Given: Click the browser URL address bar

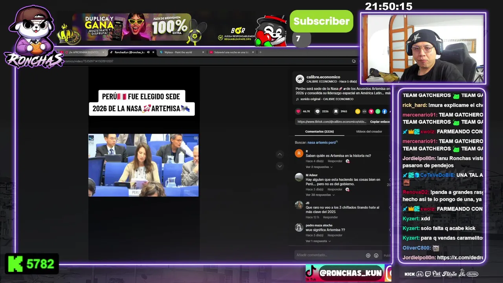Looking at the screenshot, I should [204, 61].
